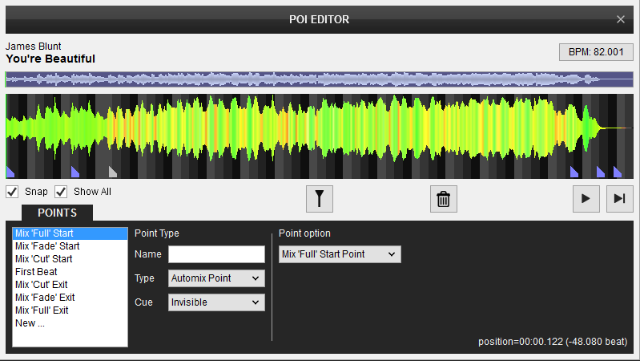Screen dimensions: 640x361
Task: Toggle the Snap checkbox
Action: click(13, 192)
